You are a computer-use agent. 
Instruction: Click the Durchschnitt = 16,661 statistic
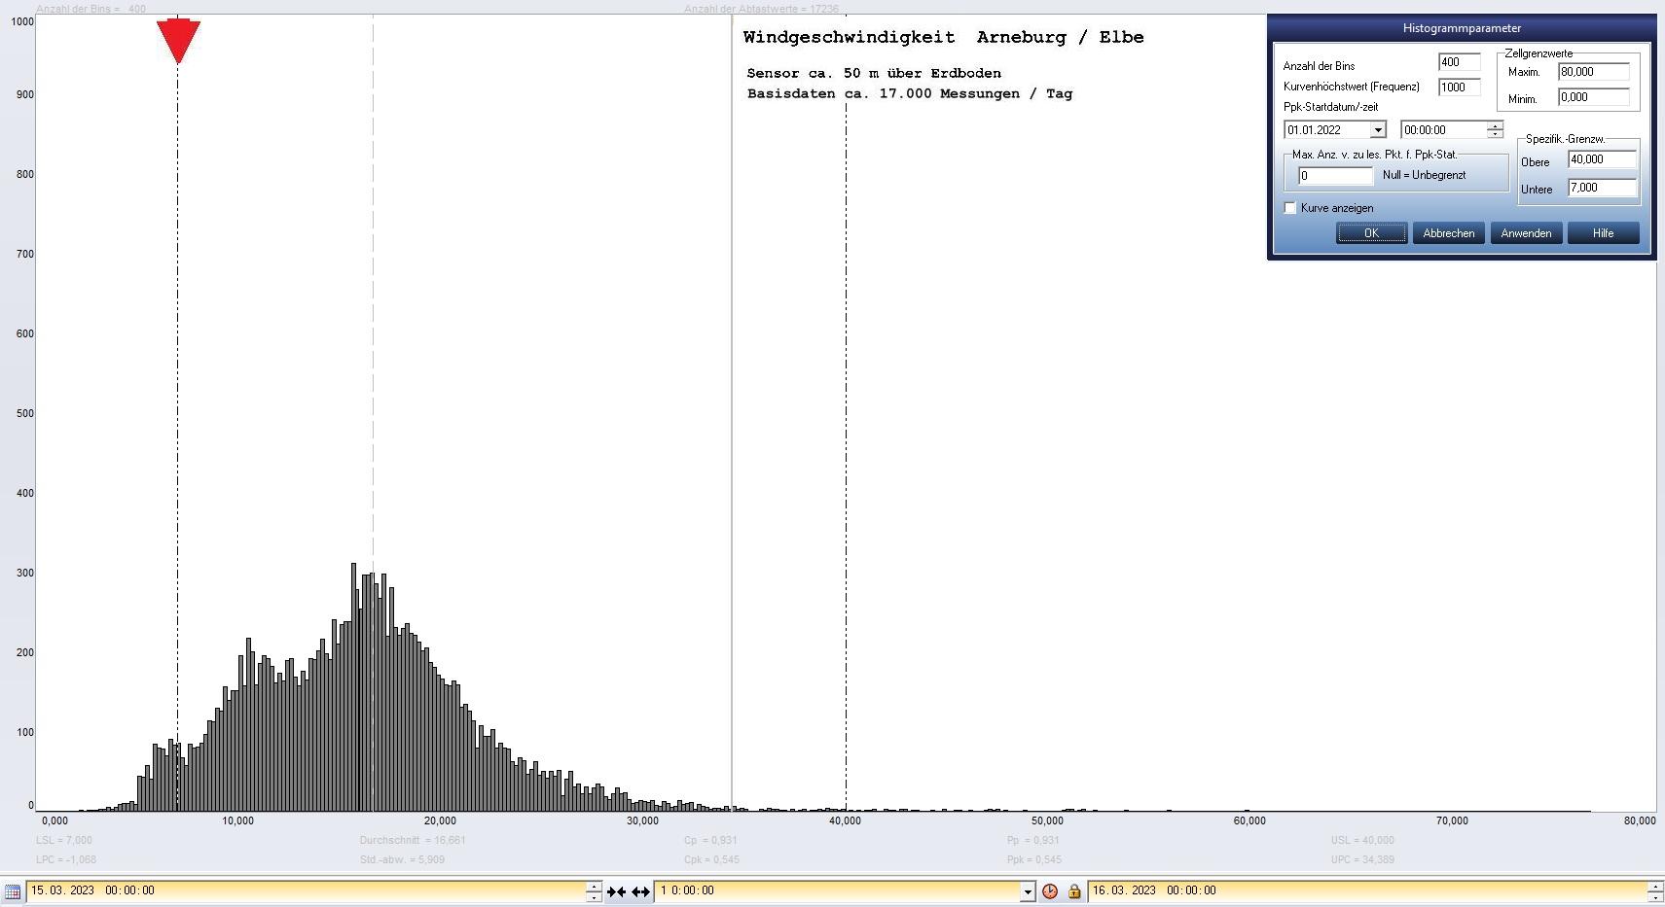click(413, 840)
